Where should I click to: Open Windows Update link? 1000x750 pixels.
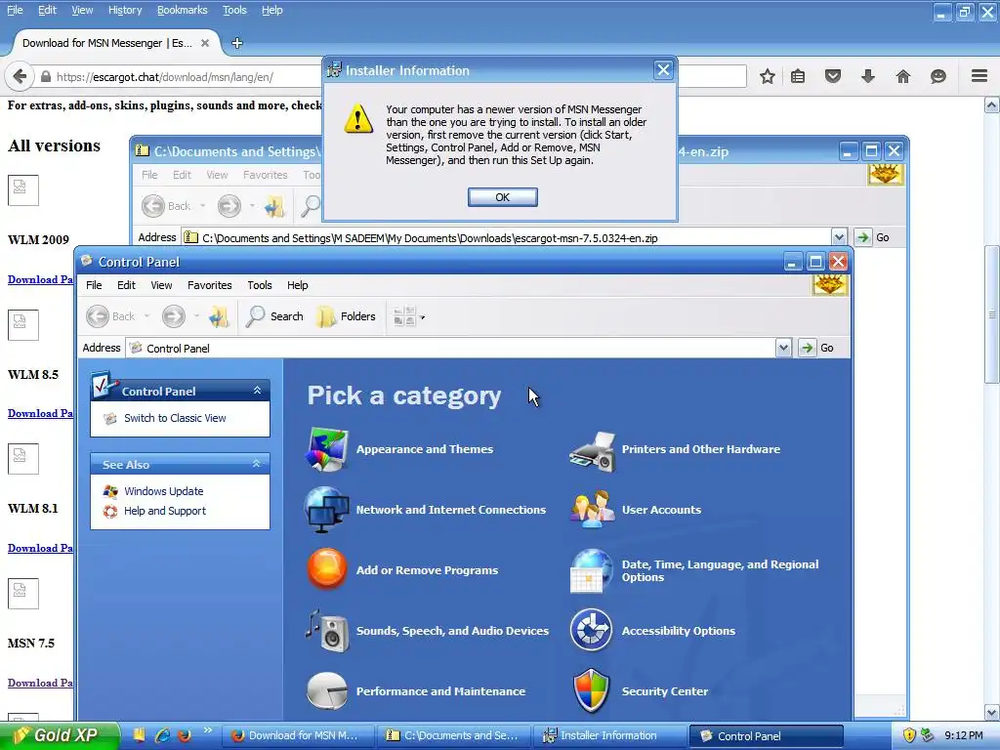(164, 491)
